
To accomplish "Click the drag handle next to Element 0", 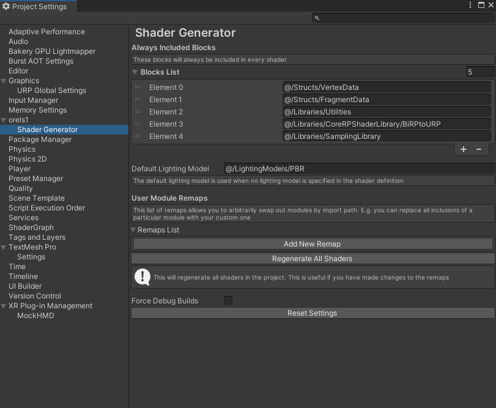I will point(137,87).
